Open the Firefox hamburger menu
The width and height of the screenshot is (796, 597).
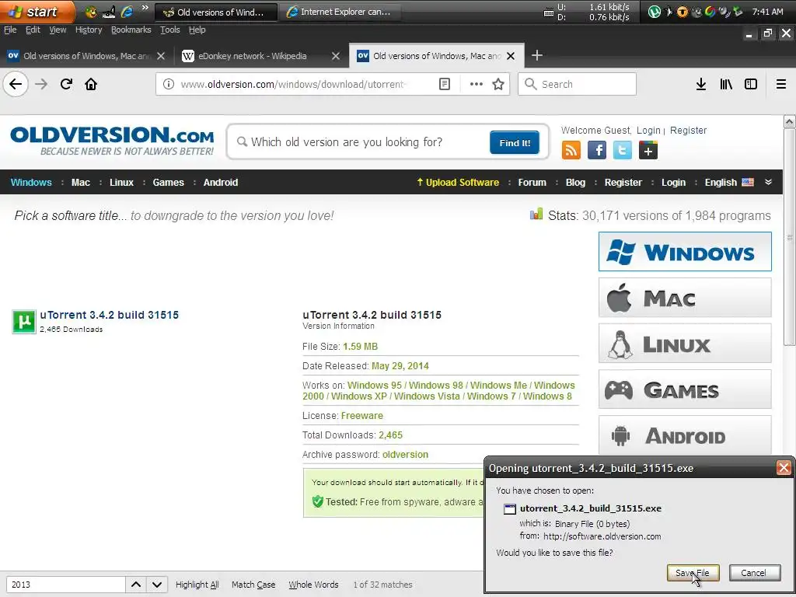[781, 84]
